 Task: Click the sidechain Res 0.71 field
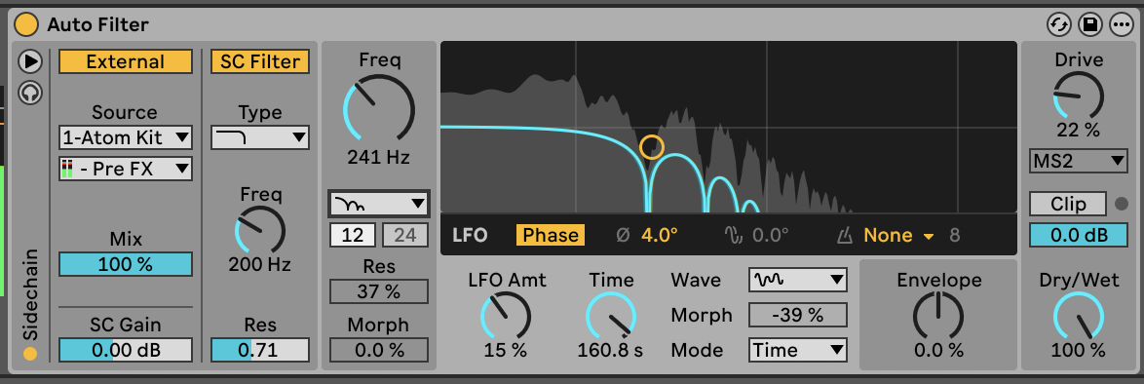(x=260, y=350)
